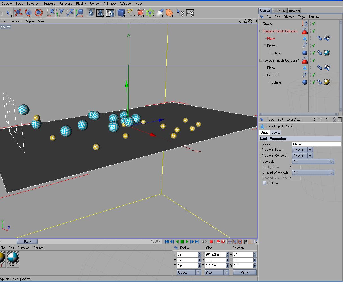Open the Shaded Wire Mode dropdown
361x288 pixels.
click(x=313, y=172)
